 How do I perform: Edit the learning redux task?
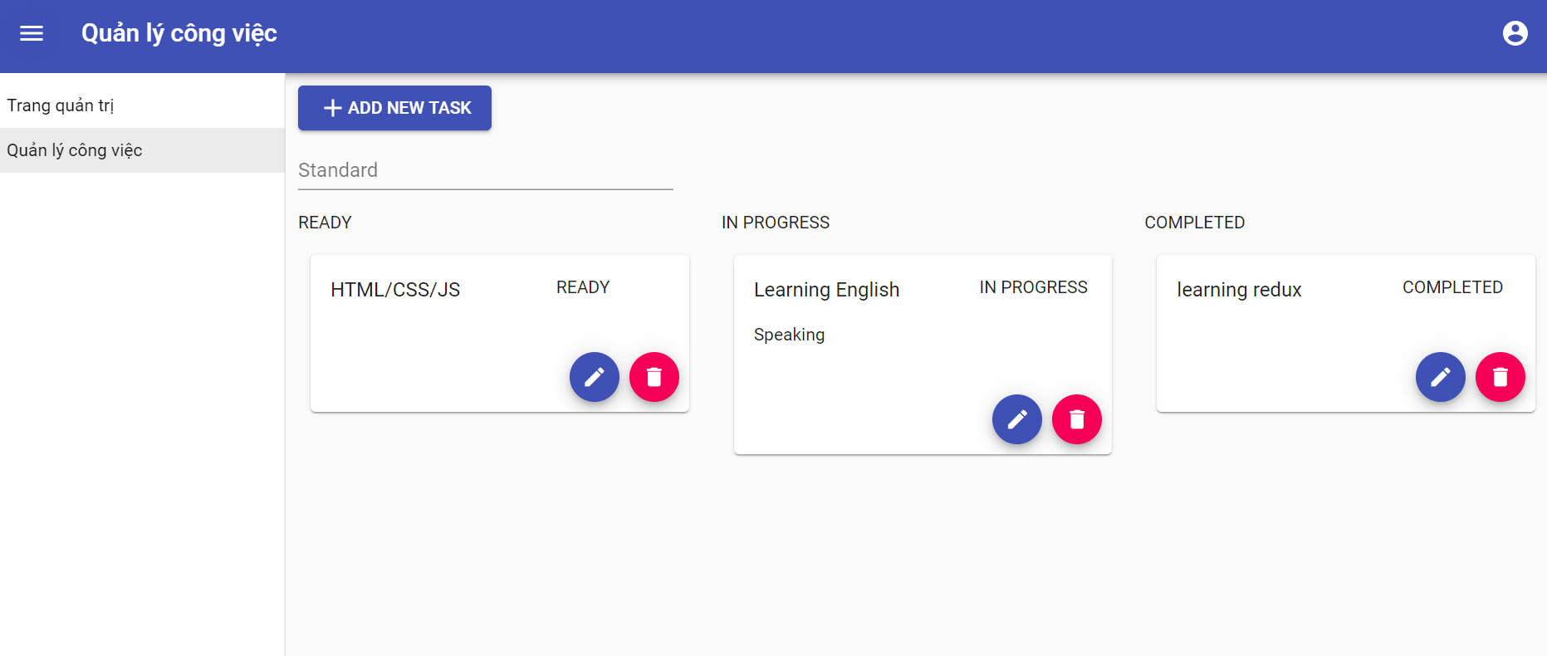1441,377
